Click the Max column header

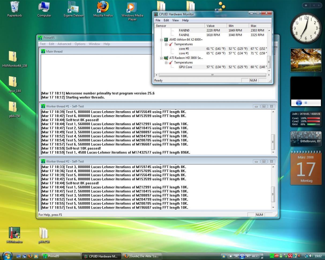click(x=260, y=26)
